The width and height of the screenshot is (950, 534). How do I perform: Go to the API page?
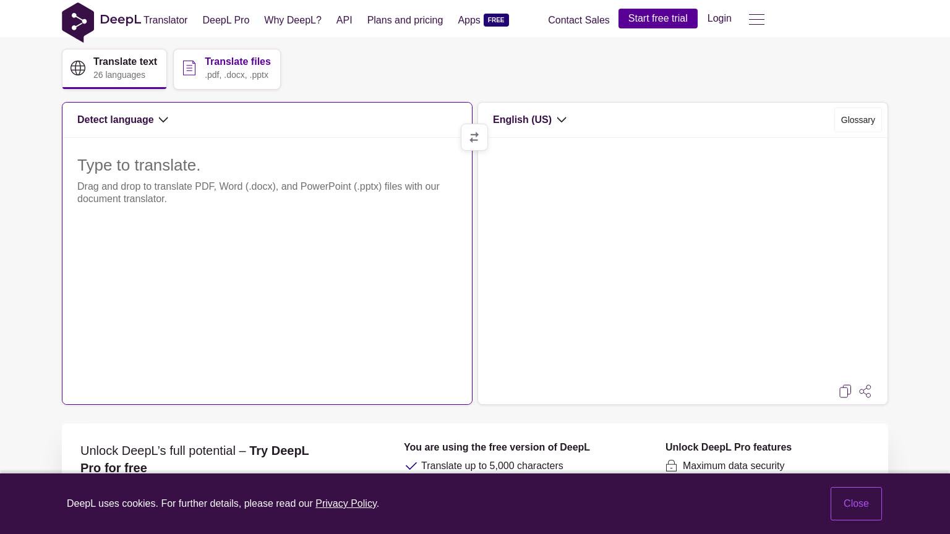(344, 20)
